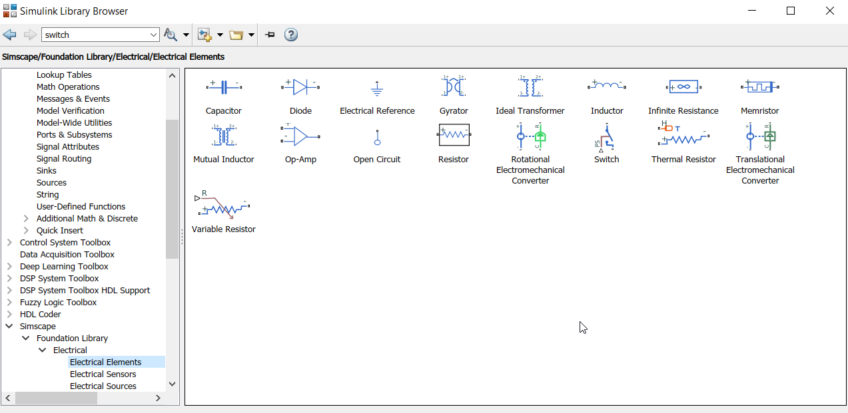Choose the Mutual Inductor block
Viewport: 848px width, 413px height.
point(224,135)
